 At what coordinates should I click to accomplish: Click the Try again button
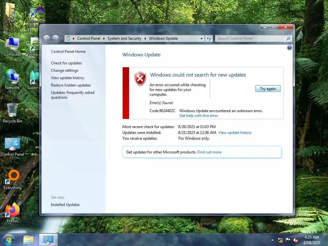coord(268,89)
